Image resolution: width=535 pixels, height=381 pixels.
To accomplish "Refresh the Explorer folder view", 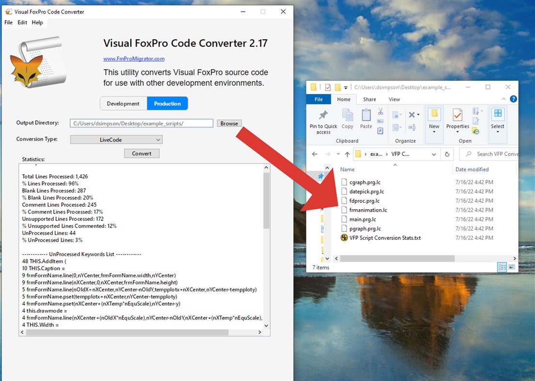I will (447, 154).
